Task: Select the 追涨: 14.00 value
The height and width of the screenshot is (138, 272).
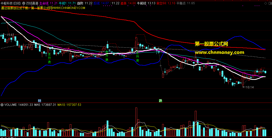Action: [128, 3]
